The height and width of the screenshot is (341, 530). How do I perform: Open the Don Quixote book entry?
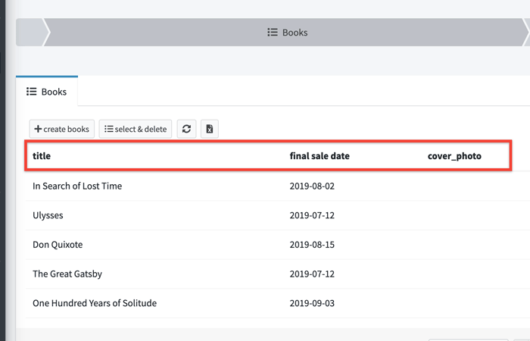[x=58, y=245]
